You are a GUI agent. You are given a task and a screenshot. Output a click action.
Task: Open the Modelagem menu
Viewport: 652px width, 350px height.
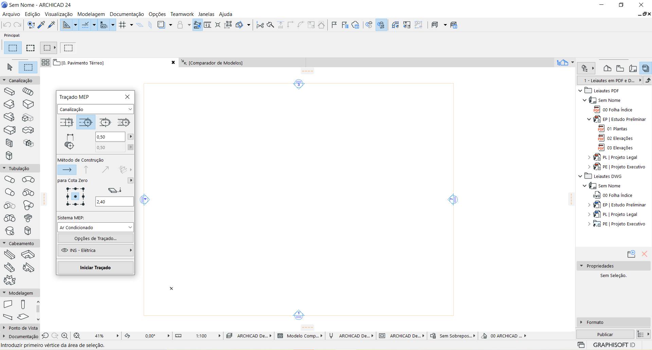pos(91,14)
